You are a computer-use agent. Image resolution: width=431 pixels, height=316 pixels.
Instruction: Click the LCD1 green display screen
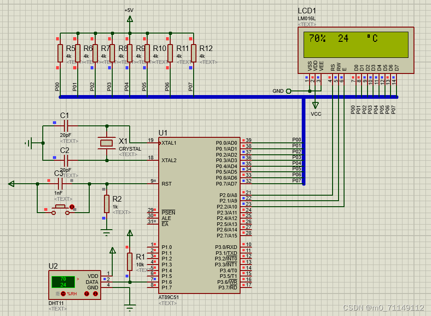click(x=356, y=45)
